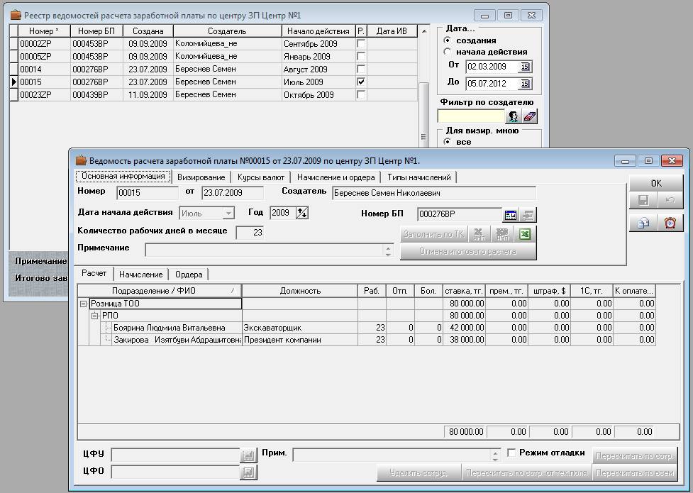The image size is (693, 493).
Task: Click the Пересчитать по сотр. button
Action: (635, 455)
